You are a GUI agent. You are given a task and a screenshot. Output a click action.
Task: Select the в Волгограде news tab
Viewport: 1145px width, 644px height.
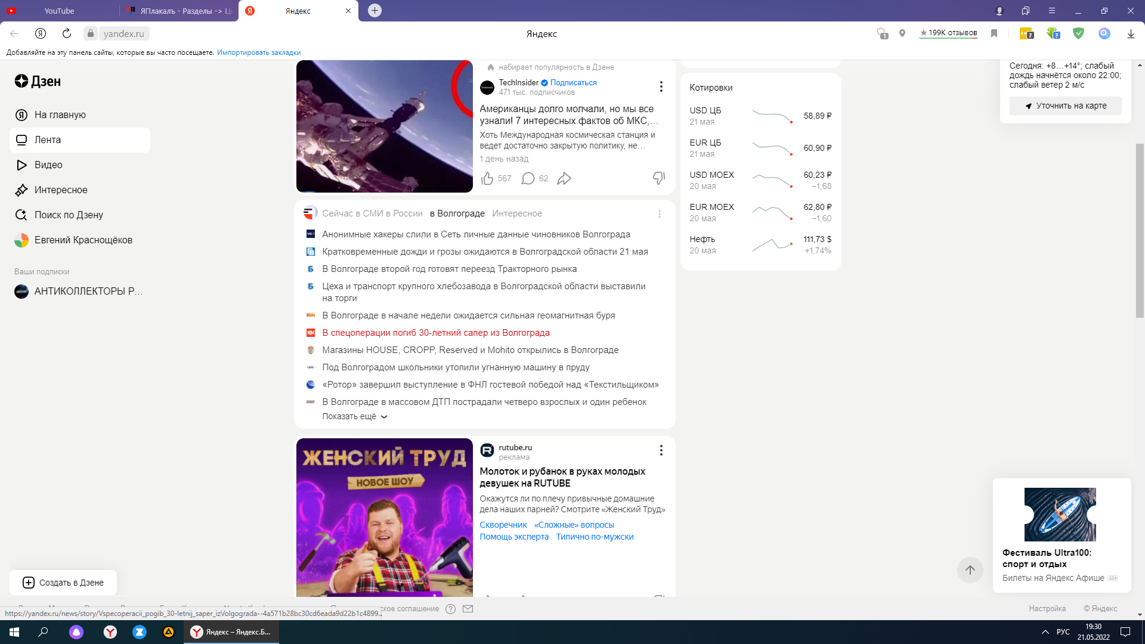[457, 213]
